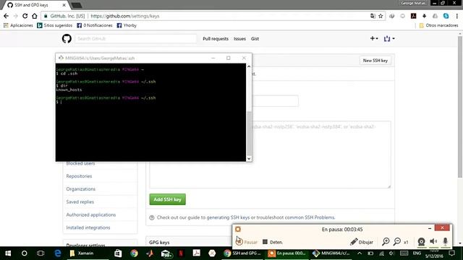Show hidden system tray icons

pyautogui.click(x=360, y=253)
